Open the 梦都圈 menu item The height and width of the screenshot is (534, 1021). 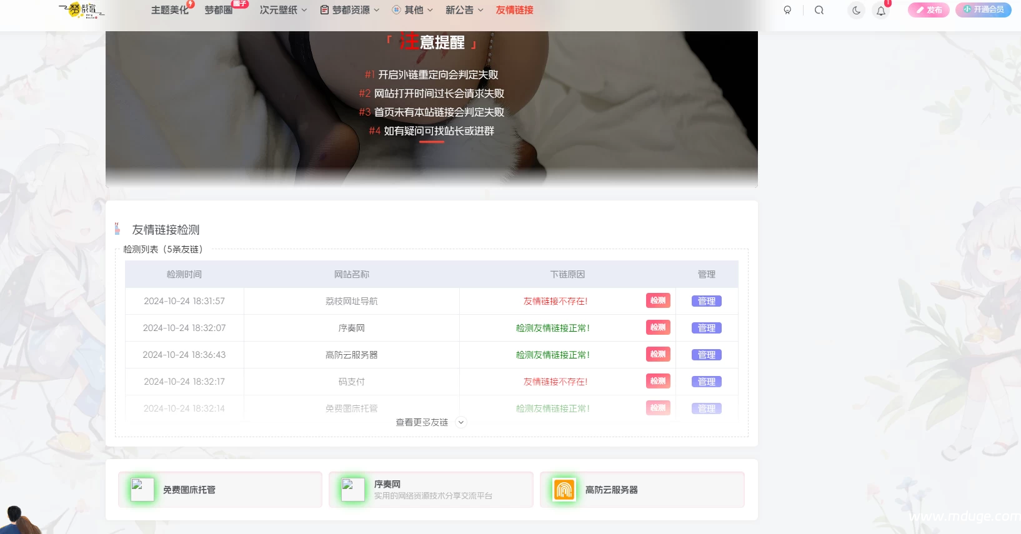(x=219, y=10)
